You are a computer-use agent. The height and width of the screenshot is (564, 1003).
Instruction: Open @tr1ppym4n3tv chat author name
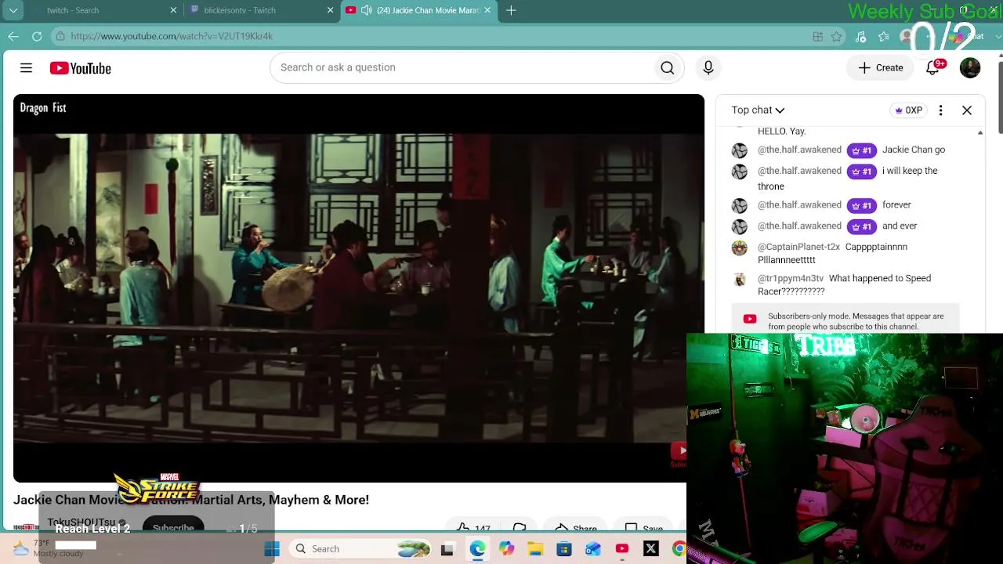click(x=791, y=278)
